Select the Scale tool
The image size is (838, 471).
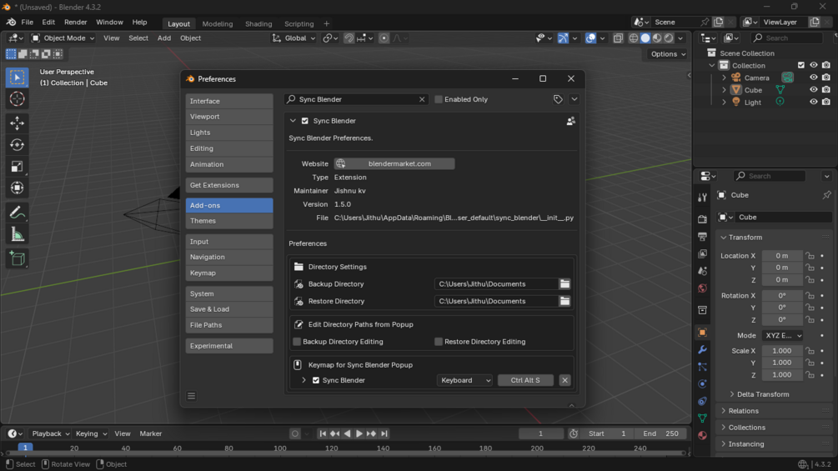pos(18,167)
